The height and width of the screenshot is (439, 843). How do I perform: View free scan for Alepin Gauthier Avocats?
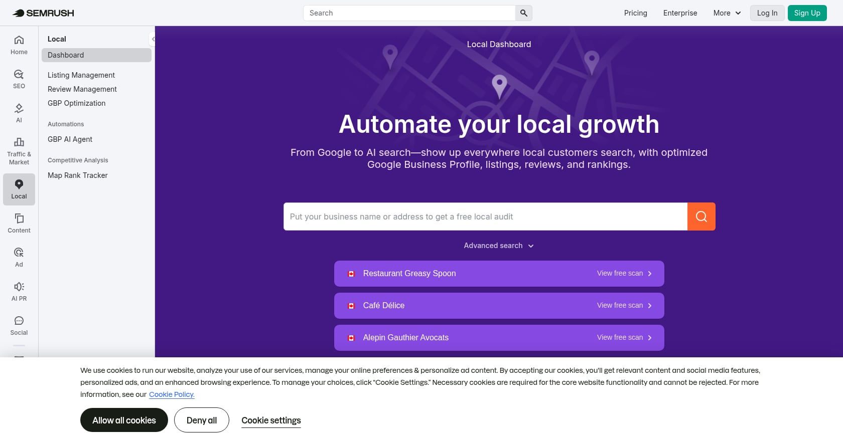620,338
